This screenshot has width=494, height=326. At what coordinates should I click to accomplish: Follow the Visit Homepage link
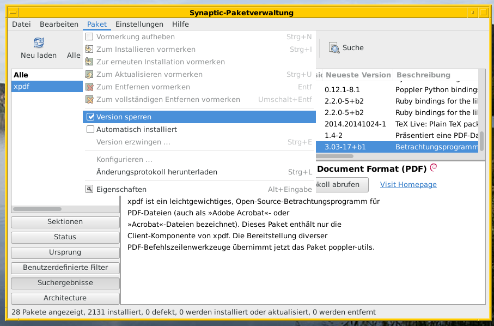pyautogui.click(x=408, y=185)
